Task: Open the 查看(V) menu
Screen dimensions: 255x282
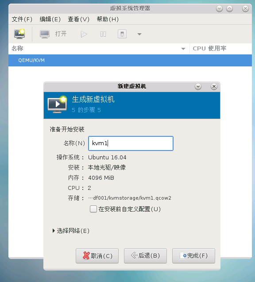Action: click(x=79, y=19)
